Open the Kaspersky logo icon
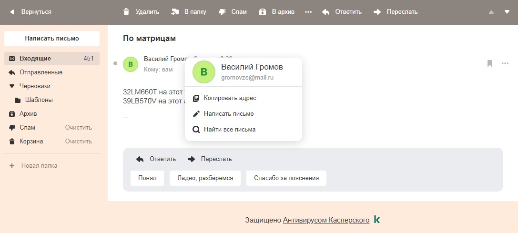518x233 pixels. click(377, 220)
